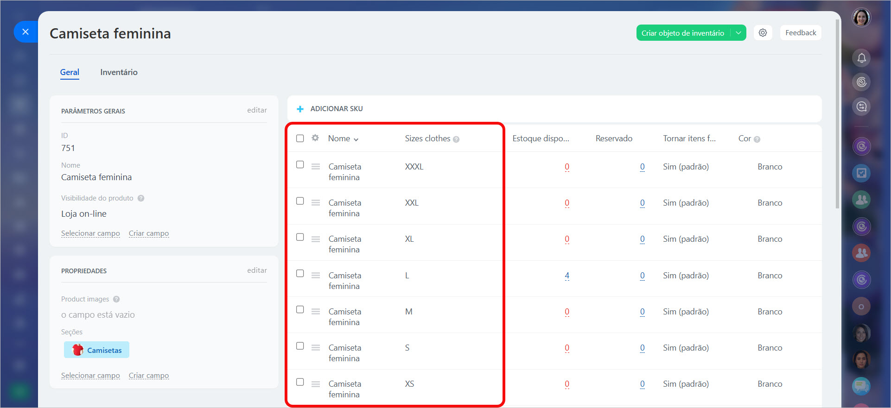Switch to the Inventário tab

pyautogui.click(x=119, y=72)
